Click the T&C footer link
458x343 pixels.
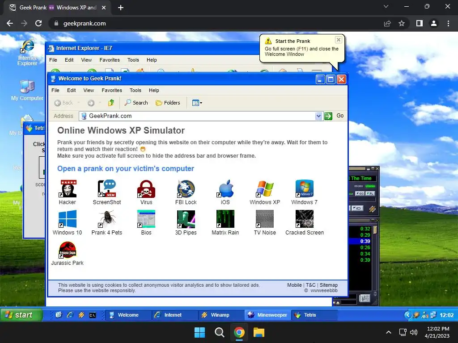point(311,285)
